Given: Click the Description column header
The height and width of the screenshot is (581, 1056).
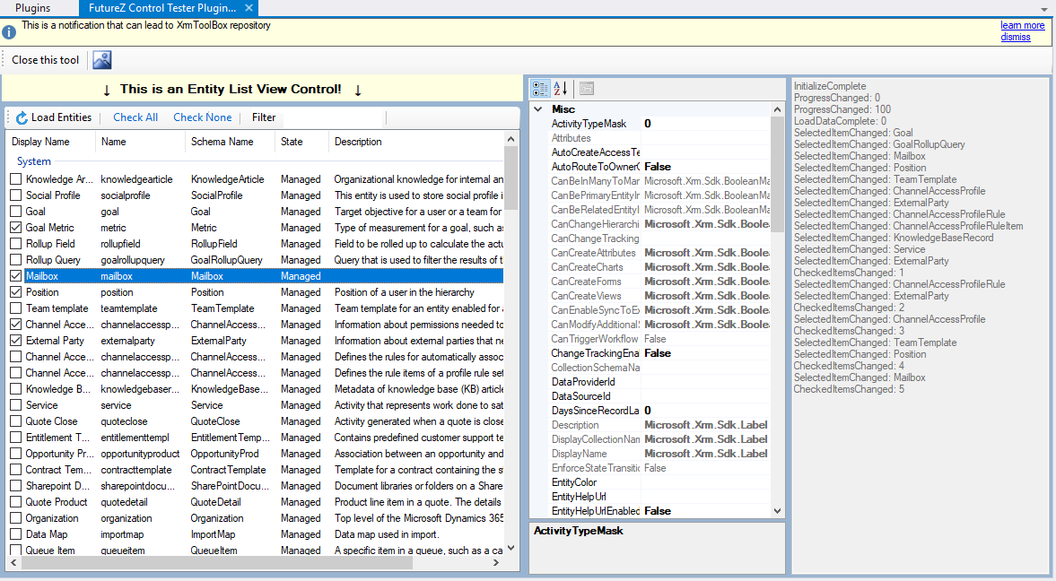Looking at the screenshot, I should (416, 142).
